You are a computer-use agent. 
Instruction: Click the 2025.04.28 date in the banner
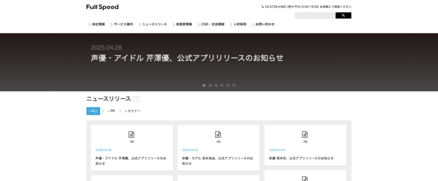coord(106,48)
